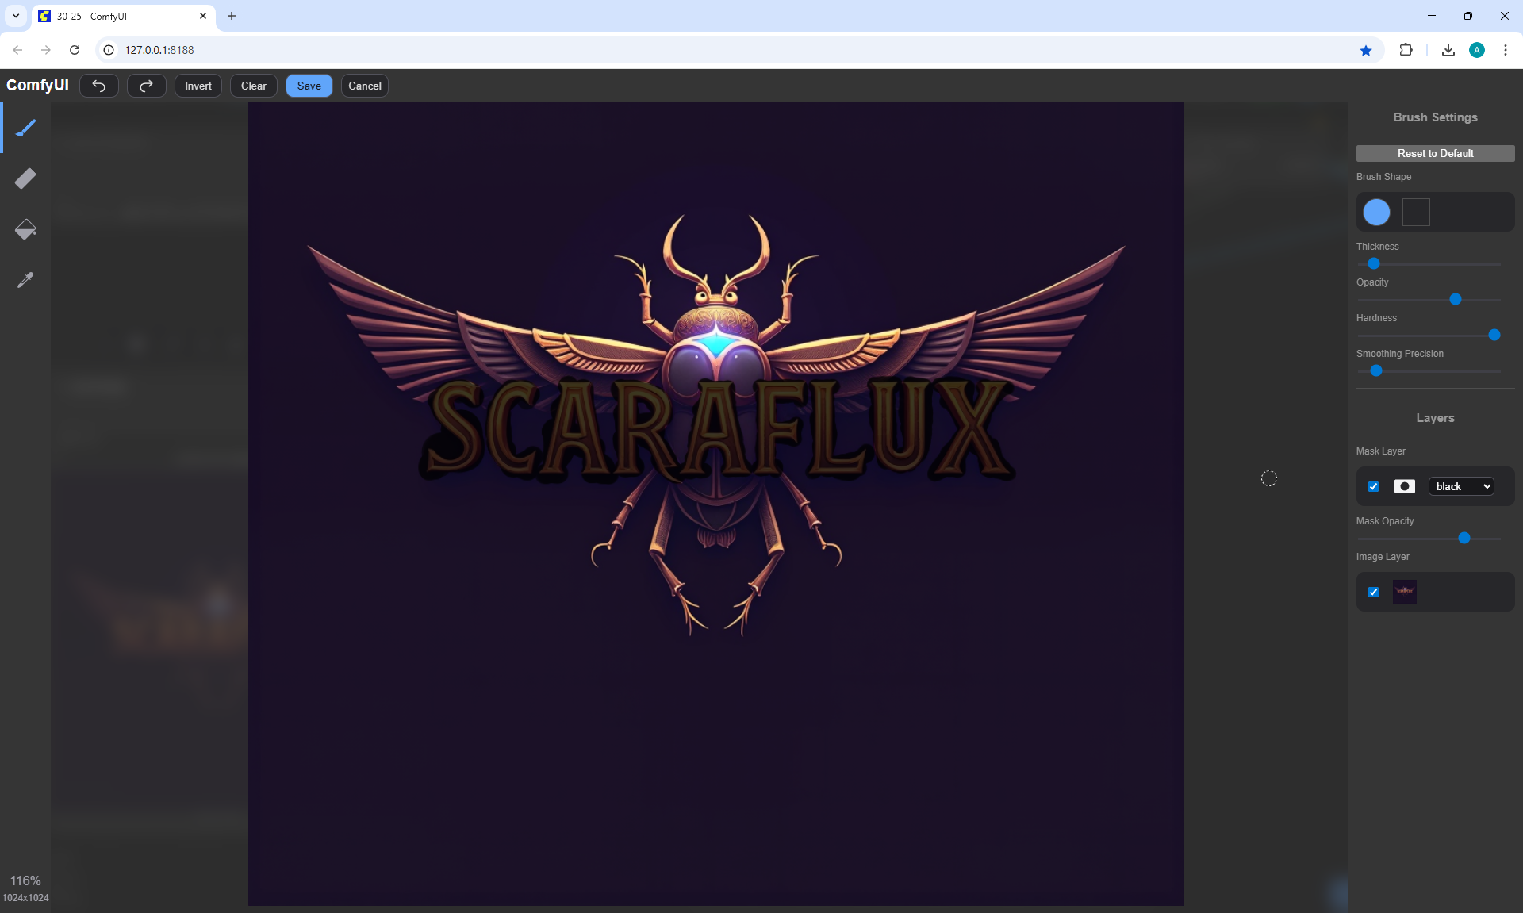This screenshot has height=913, width=1523.
Task: Toggle the Mask Layer visibility checkbox
Action: [x=1374, y=486]
